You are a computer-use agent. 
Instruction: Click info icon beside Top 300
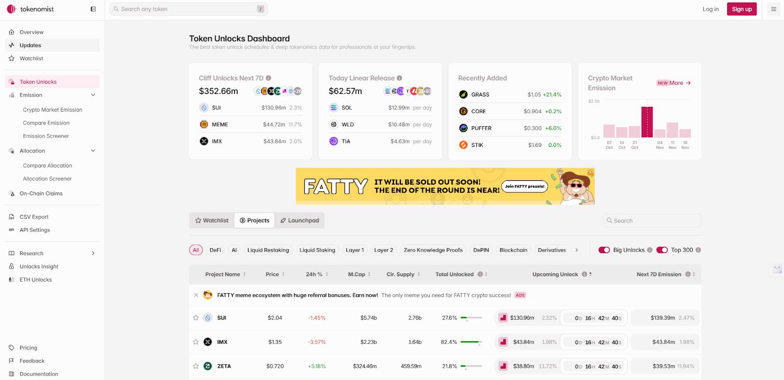pyautogui.click(x=698, y=250)
